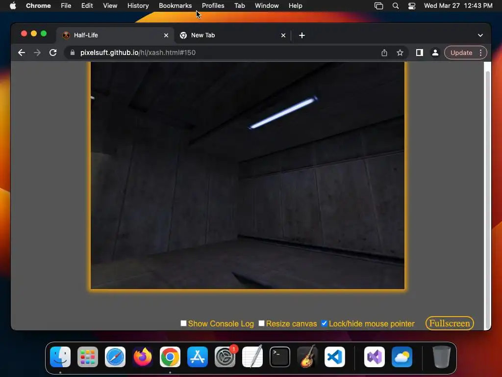Enable Resize canvas checkbox

point(262,323)
